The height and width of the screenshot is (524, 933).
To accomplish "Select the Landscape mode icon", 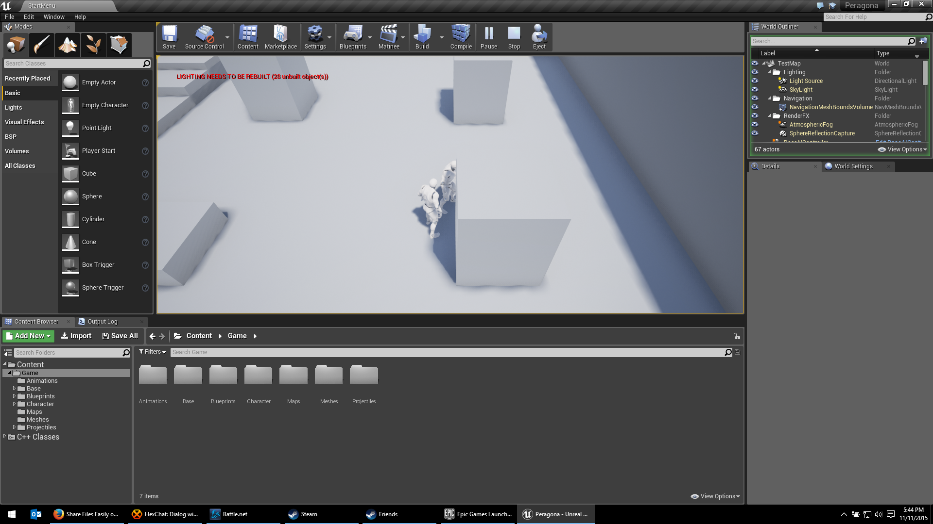I will click(x=68, y=45).
